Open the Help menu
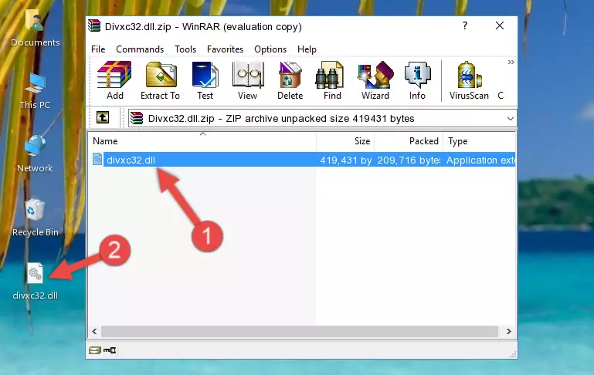 click(307, 49)
